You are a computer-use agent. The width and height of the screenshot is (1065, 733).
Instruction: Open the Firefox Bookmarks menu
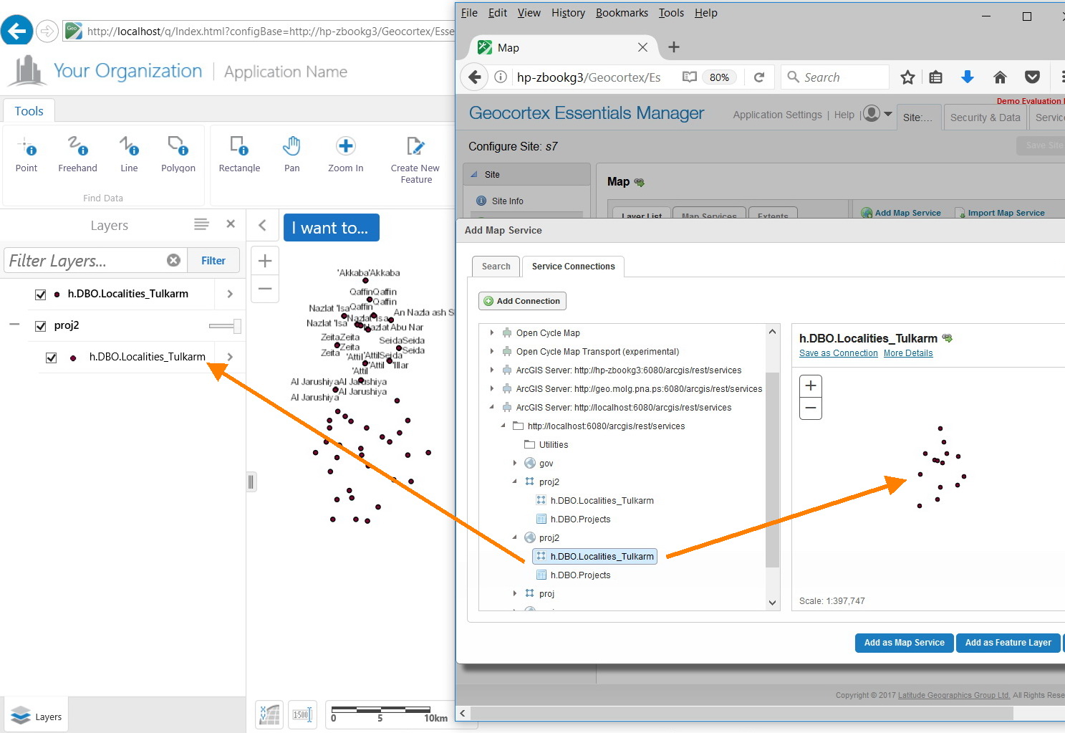coord(622,13)
